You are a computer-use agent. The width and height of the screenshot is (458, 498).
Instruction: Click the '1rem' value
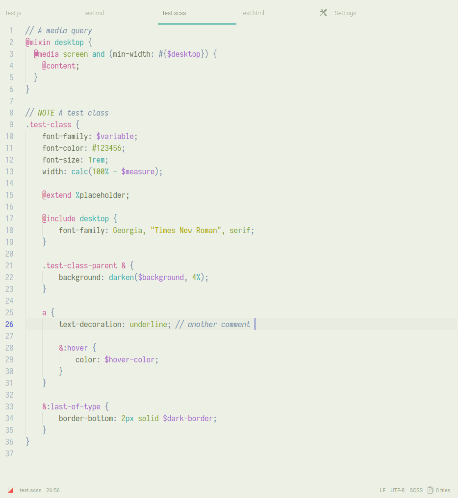coord(96,160)
